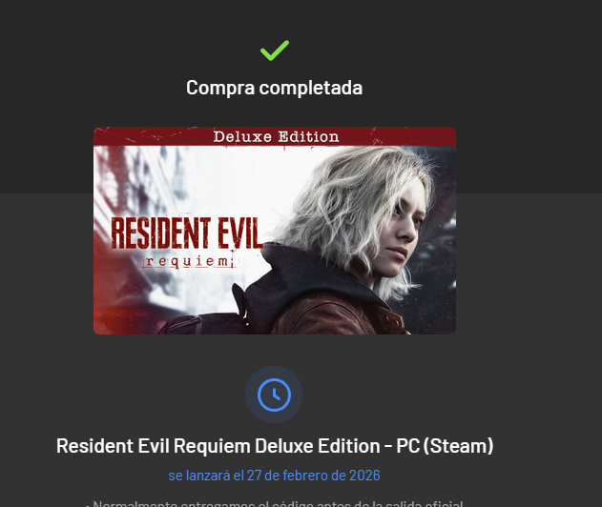Click the 'Deluxe Edition' red banner

click(x=275, y=136)
